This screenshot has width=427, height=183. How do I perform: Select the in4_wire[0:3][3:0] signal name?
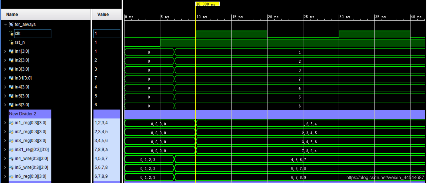[31, 158]
